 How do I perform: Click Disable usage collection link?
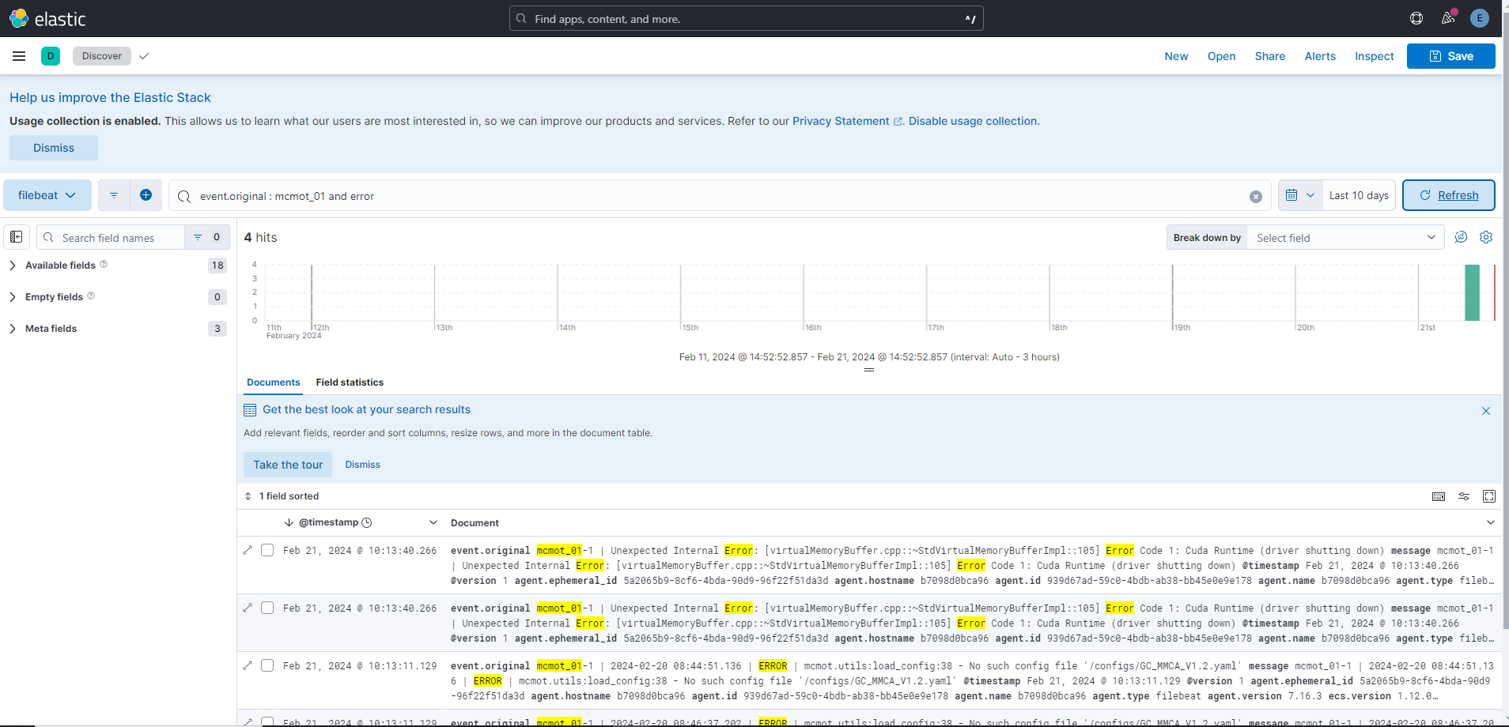(973, 121)
